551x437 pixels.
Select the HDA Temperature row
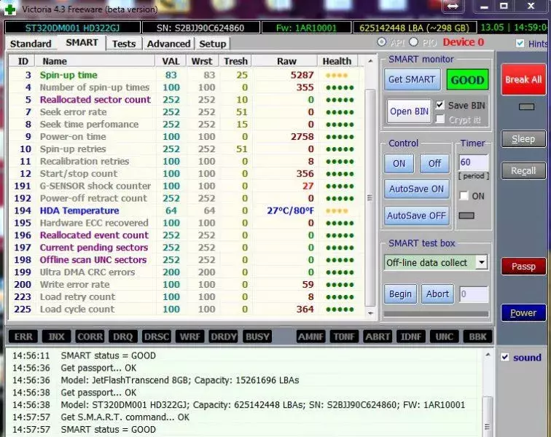187,210
